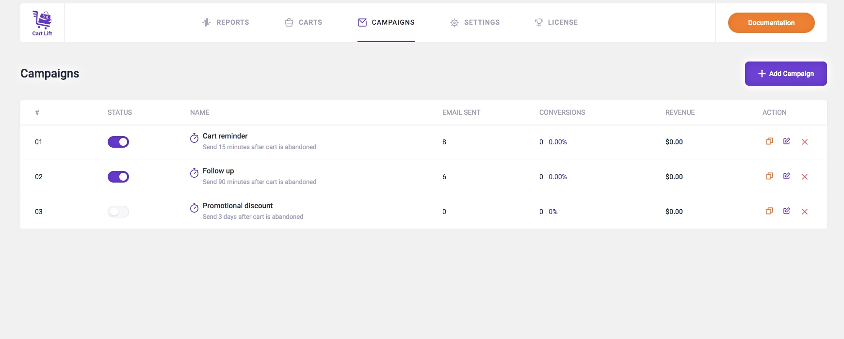The width and height of the screenshot is (844, 339).
Task: Open the Reports tab
Action: pyautogui.click(x=226, y=22)
